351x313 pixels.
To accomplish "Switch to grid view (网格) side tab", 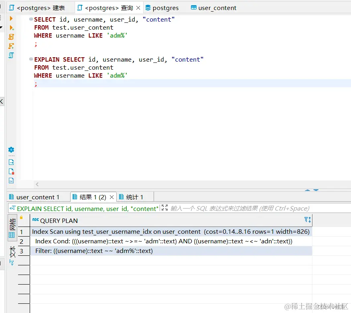I will click(12, 227).
